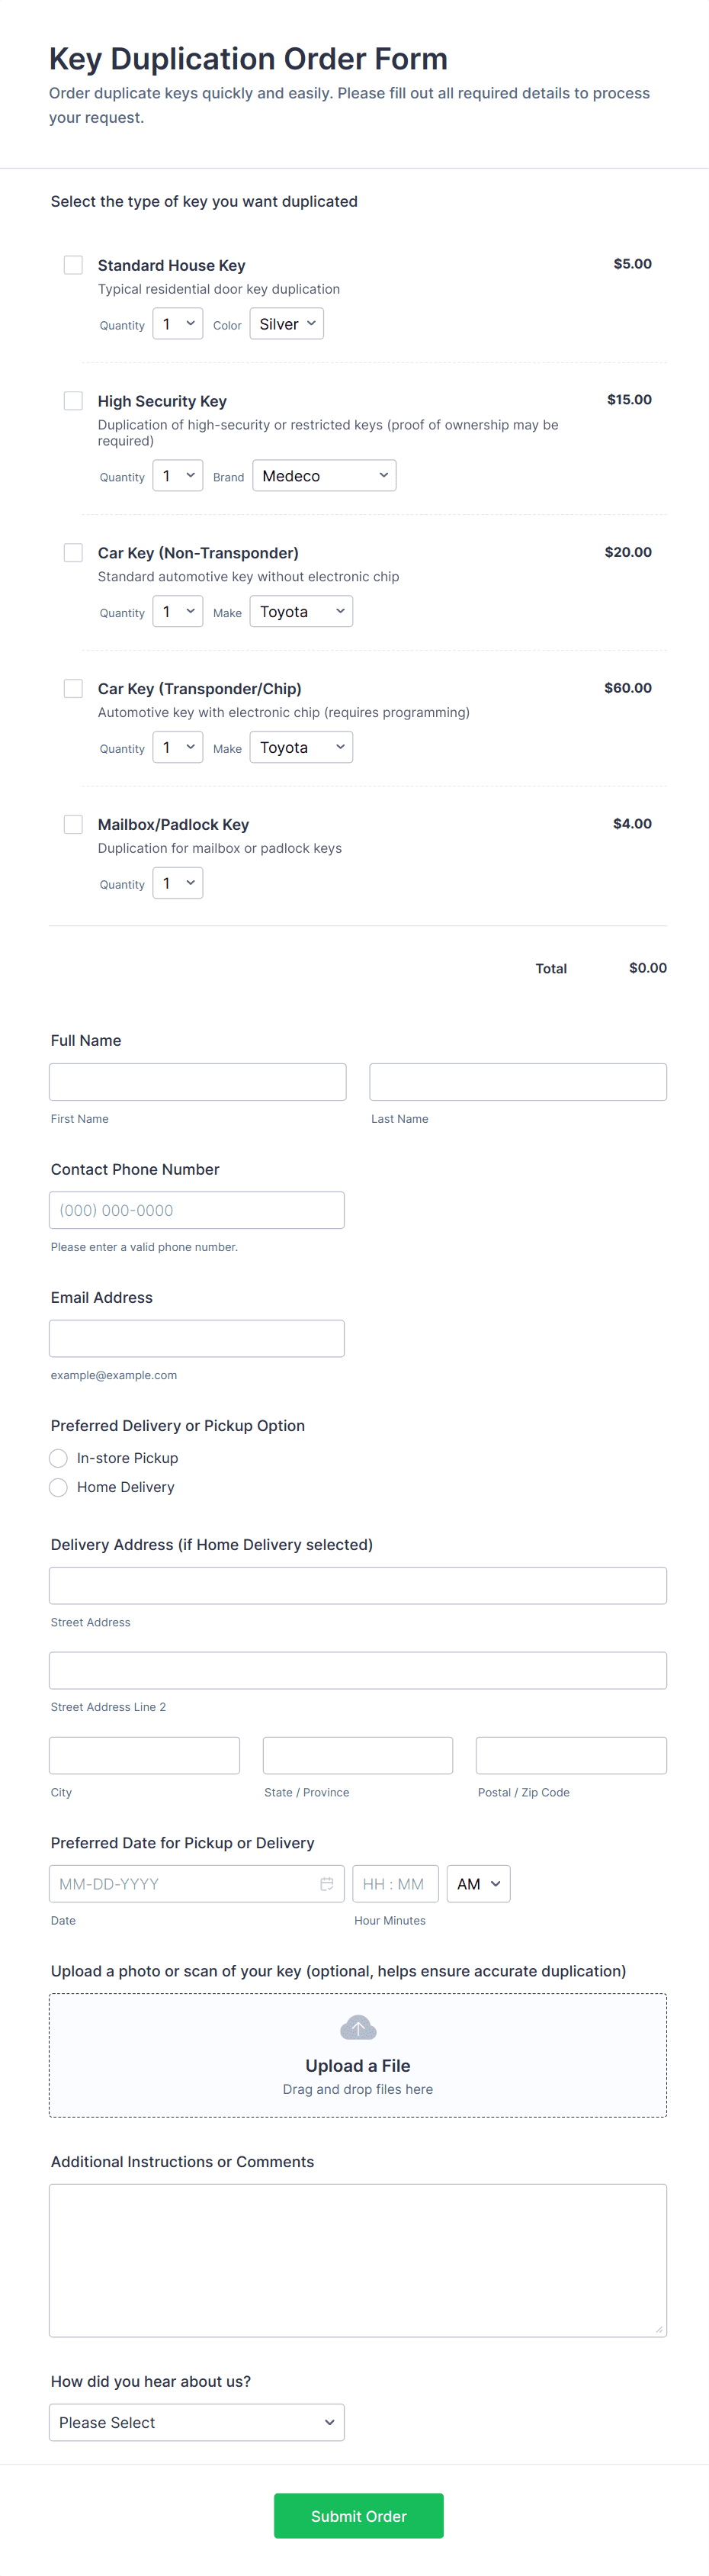Click into the Additional Instructions text area
Screen dimensions: 709x2576
pos(358,2260)
